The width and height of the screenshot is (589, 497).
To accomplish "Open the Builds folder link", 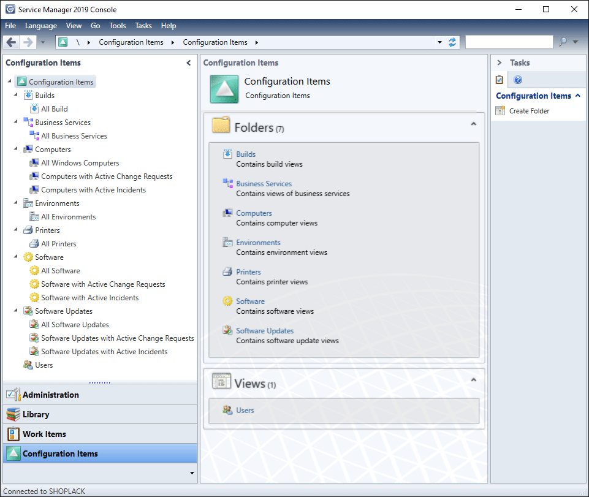I will click(x=246, y=154).
